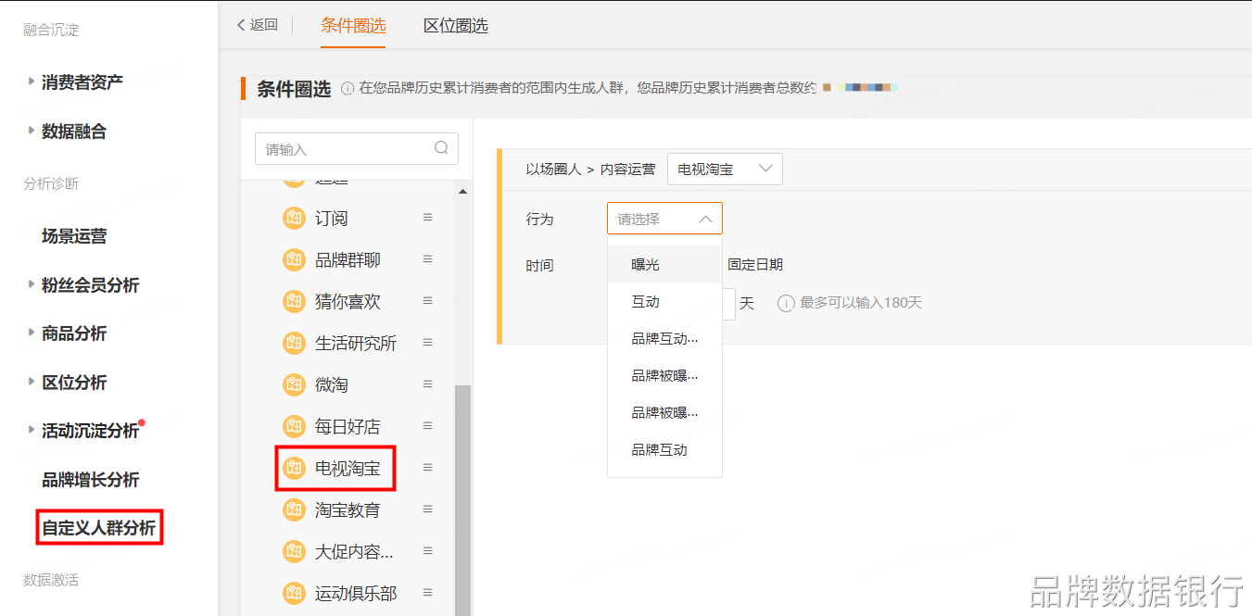Screen dimensions: 1252x616
Task: Click the 请输入 search input field
Action: pos(357,148)
